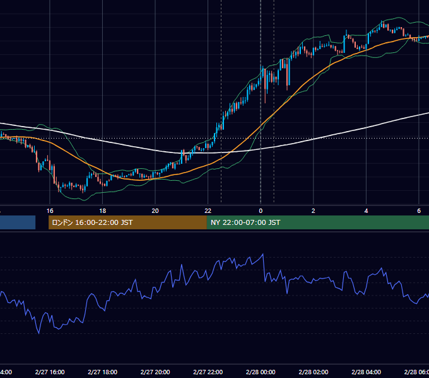Screen dimensions: 429x378
Task: Click the 2/28 00:00 label on the lower axis
Action: 261,372
